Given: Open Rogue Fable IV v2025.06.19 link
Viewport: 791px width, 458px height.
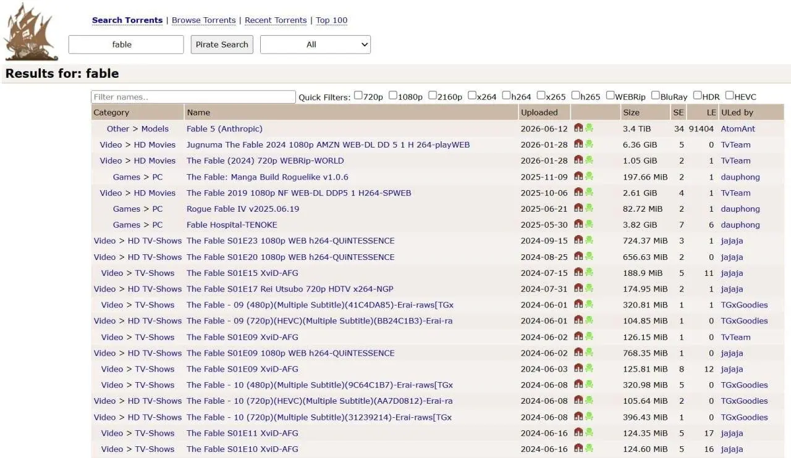Looking at the screenshot, I should [243, 209].
